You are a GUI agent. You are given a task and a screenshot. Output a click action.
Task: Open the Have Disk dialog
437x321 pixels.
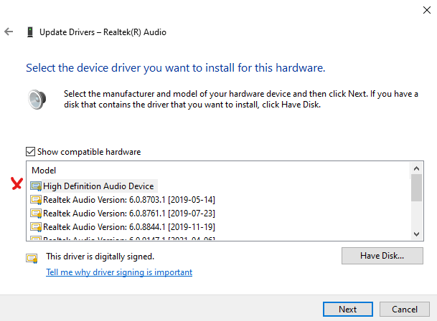tap(382, 256)
